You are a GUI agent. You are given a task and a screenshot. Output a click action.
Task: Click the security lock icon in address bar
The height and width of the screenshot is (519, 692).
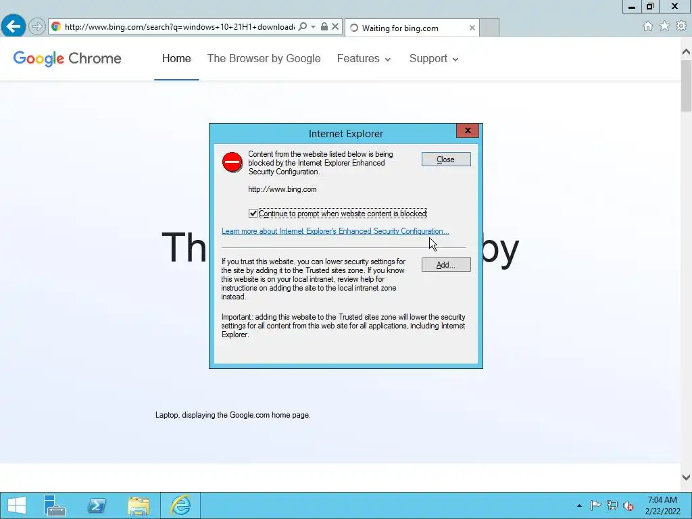324,26
